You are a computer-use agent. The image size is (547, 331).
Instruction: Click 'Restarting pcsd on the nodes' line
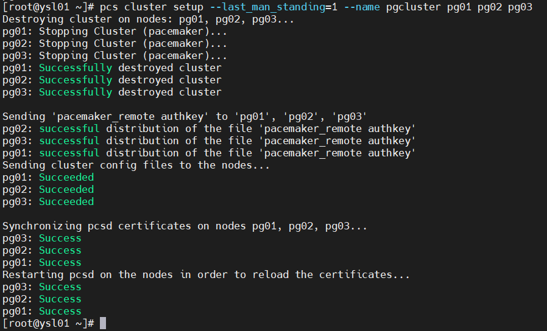click(206, 275)
